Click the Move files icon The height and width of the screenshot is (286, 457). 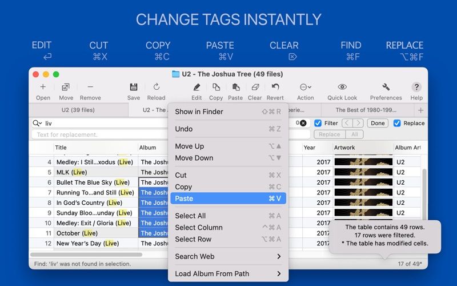click(66, 87)
